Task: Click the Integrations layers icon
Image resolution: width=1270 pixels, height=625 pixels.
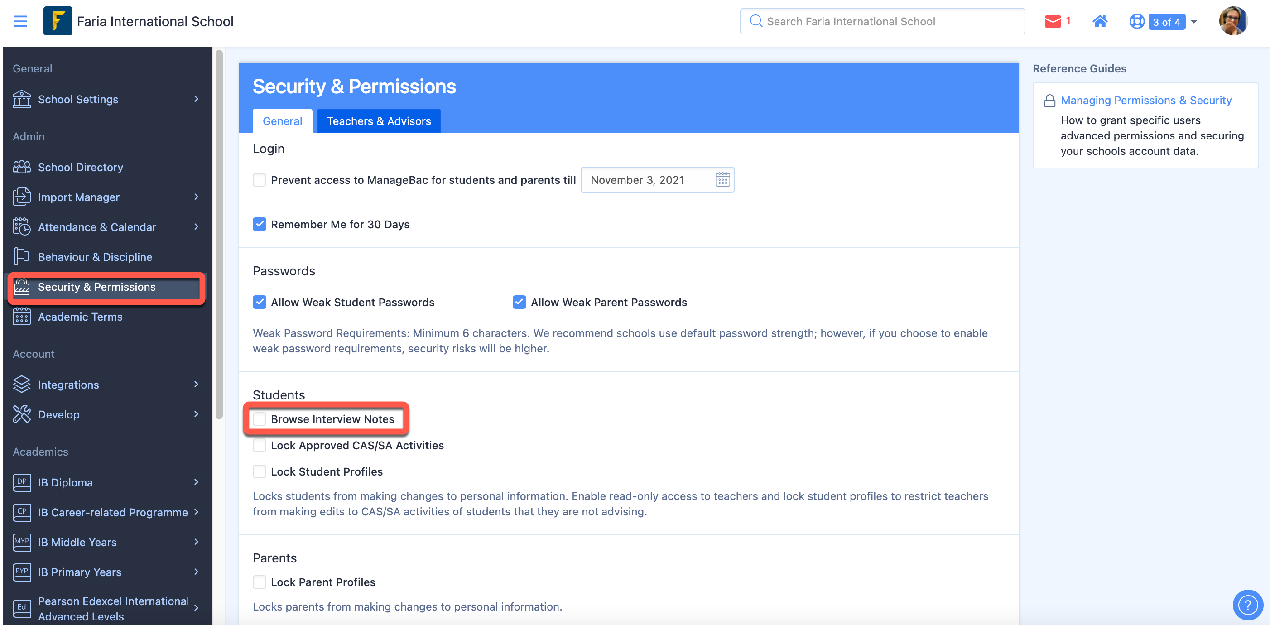Action: pos(21,385)
